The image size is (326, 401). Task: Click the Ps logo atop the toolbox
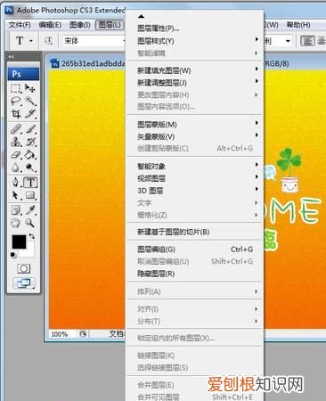click(x=23, y=74)
